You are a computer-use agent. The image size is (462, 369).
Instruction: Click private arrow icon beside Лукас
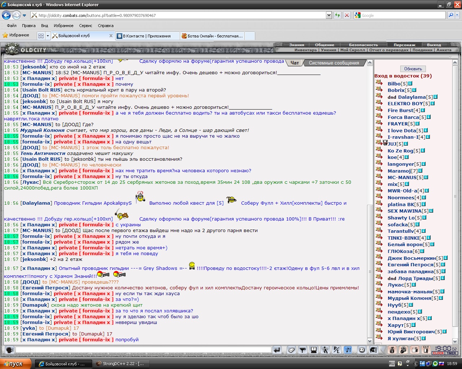pos(379,284)
